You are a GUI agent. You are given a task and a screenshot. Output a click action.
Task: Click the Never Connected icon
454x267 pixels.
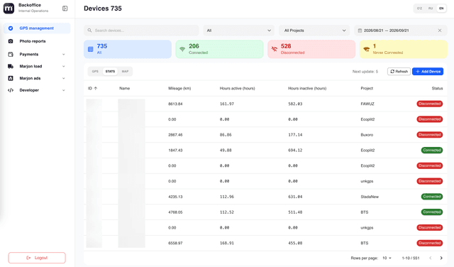[366, 49]
